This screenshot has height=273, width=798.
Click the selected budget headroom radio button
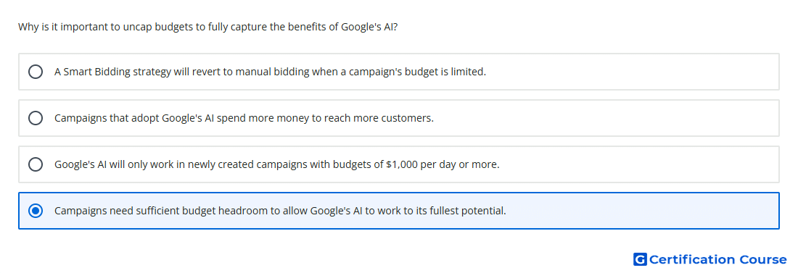[36, 211]
